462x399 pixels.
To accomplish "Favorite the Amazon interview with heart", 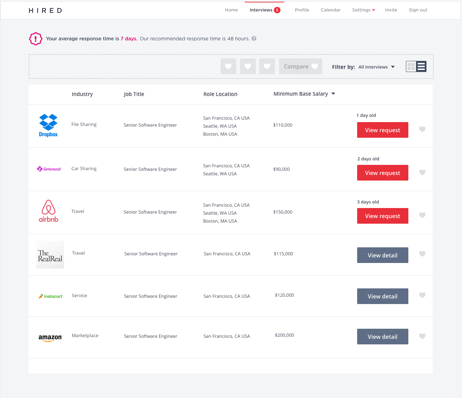I will [422, 336].
